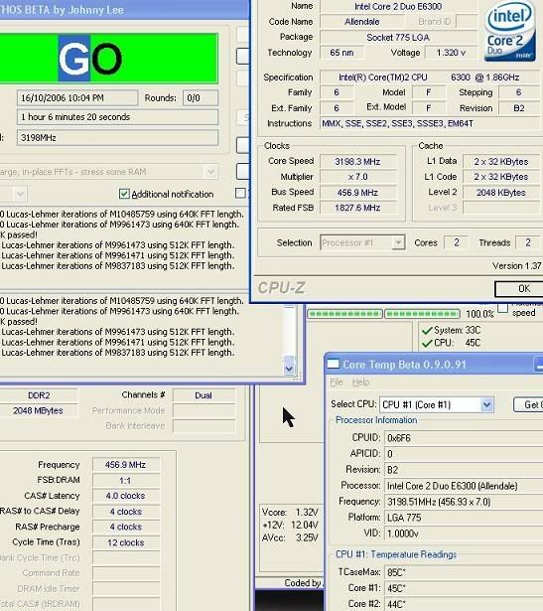
Task: Click the Rounds 0/0 field in Orthos
Action: 201,97
